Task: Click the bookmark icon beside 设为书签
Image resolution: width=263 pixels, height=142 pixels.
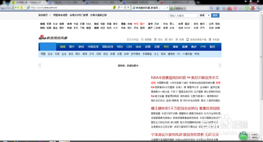Action: coord(128,40)
